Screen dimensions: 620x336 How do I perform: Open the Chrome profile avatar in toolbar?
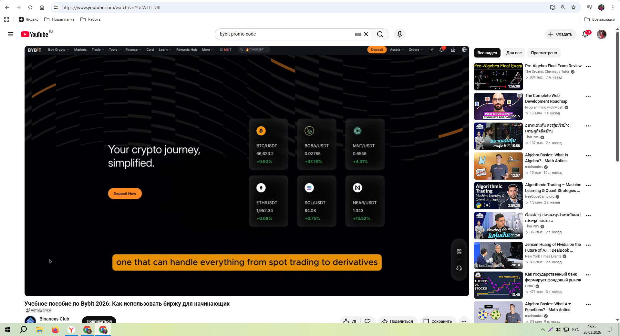(601, 7)
